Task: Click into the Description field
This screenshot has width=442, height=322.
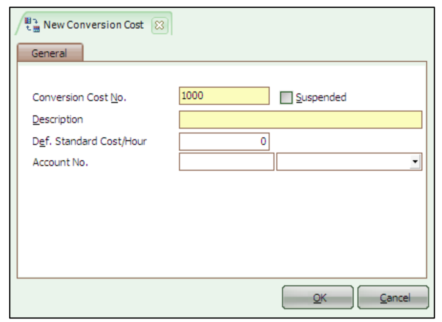Action: point(300,120)
